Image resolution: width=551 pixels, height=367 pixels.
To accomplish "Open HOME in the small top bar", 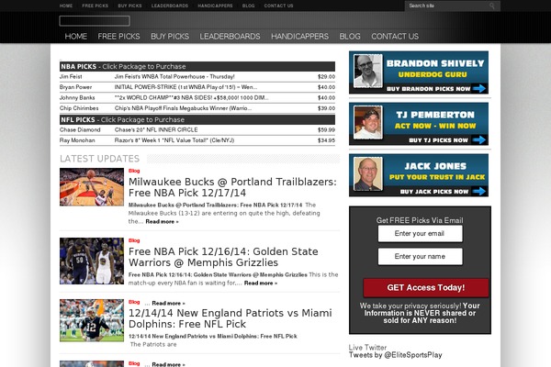I will [66, 6].
